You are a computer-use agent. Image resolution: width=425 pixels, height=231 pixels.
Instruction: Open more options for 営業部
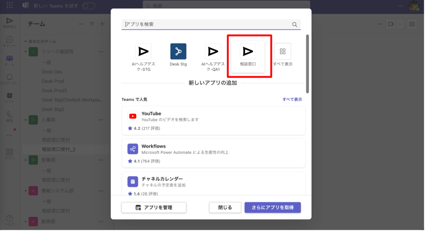tap(101, 160)
